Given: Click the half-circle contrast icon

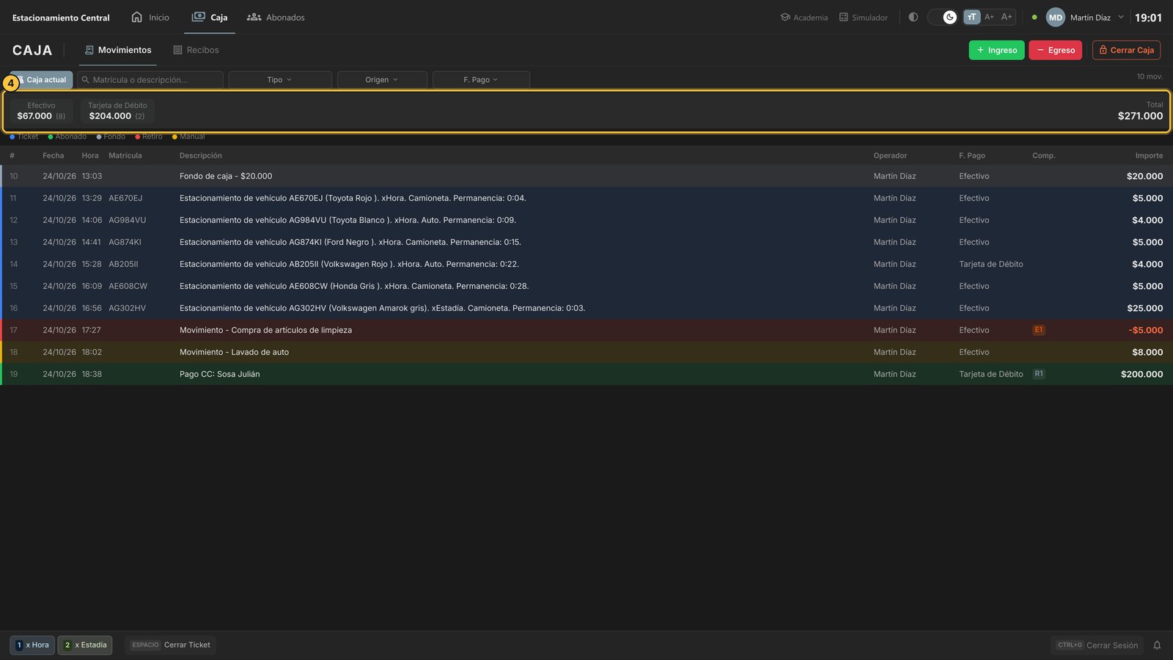Looking at the screenshot, I should 913,17.
